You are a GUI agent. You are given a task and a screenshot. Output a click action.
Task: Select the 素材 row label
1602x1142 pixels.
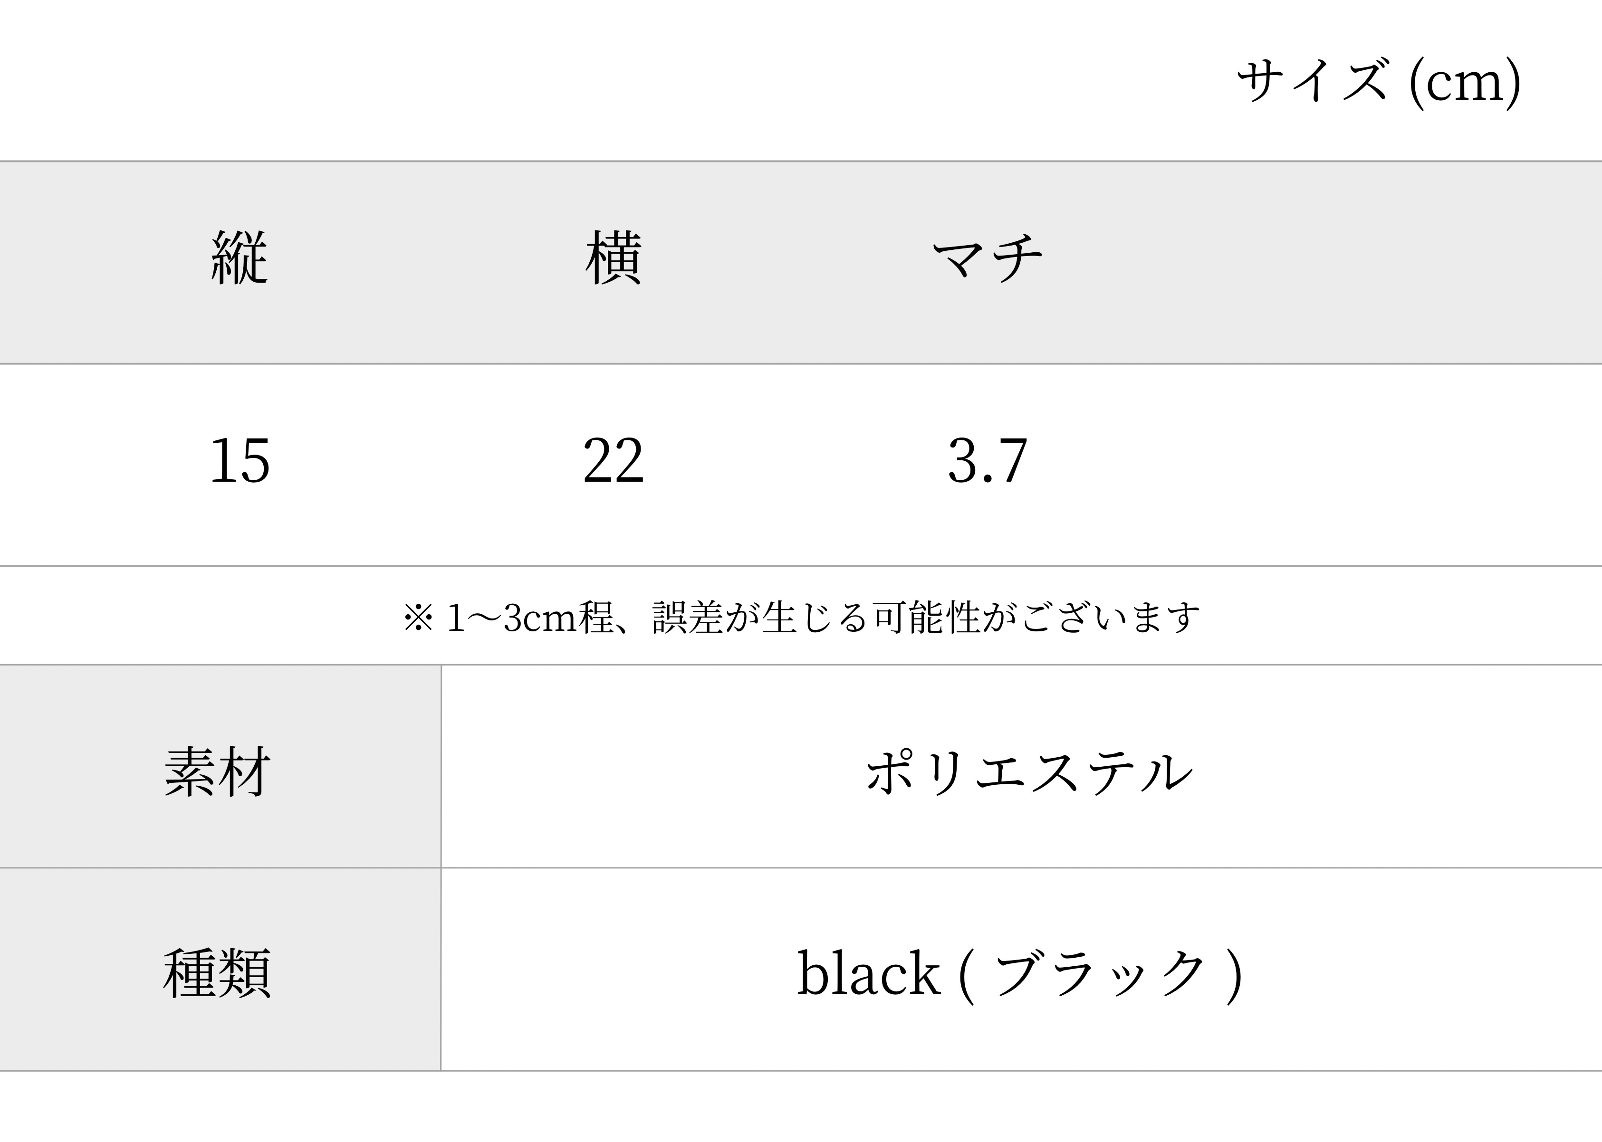pos(217,772)
